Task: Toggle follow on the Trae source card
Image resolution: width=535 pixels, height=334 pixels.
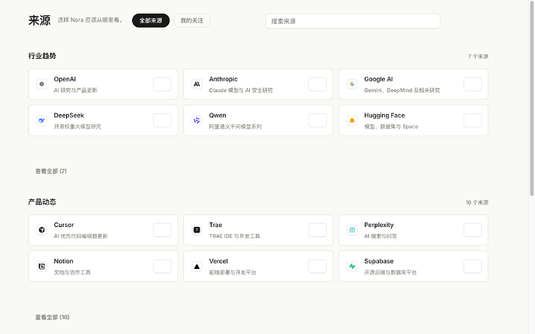Action: 318,230
